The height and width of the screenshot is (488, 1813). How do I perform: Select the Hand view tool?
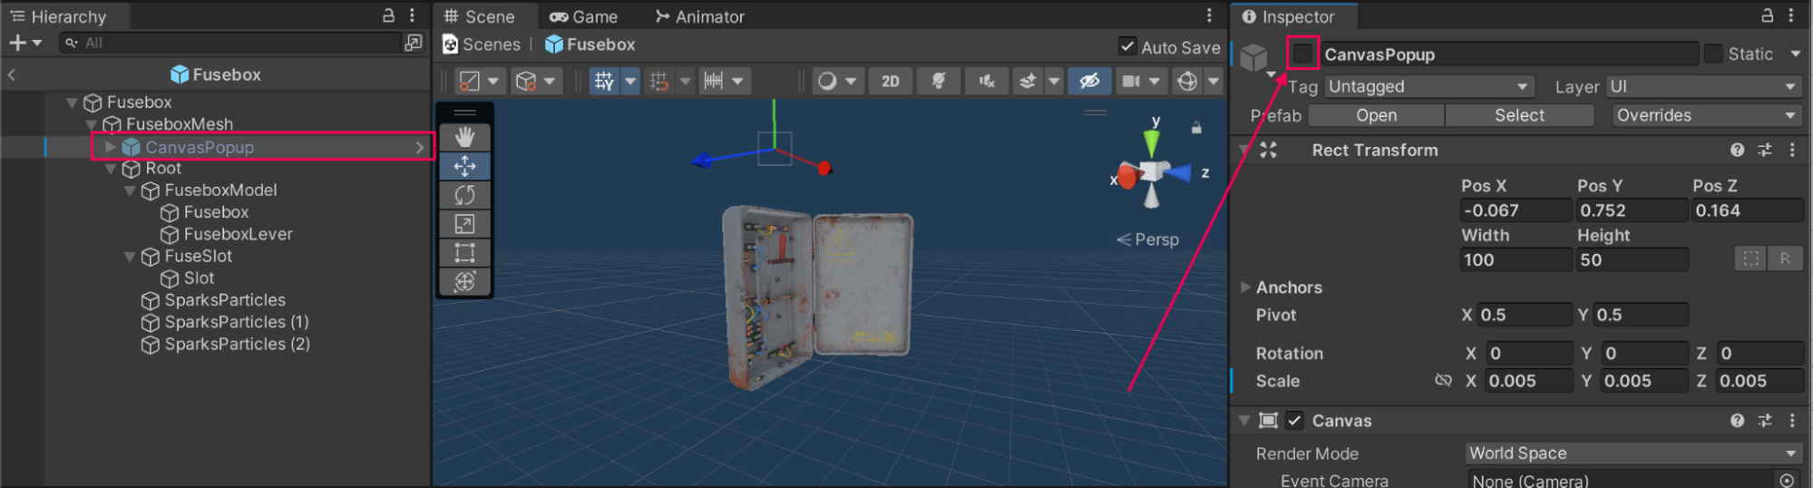[464, 137]
